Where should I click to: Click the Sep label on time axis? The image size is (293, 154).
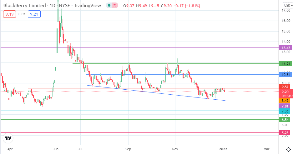[x=128, y=149]
